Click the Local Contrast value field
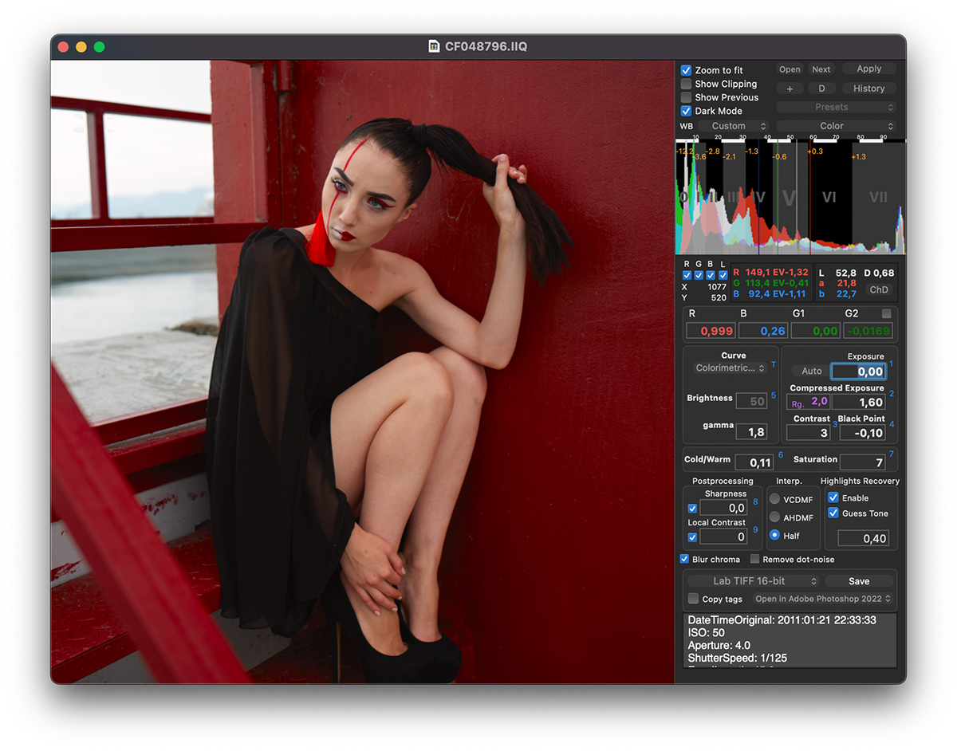957x751 pixels. 723,537
